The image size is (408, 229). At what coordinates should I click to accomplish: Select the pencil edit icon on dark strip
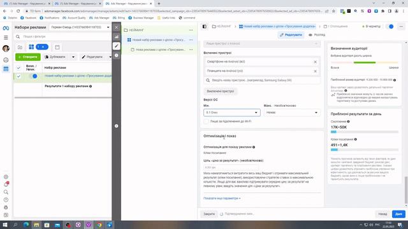click(x=116, y=46)
